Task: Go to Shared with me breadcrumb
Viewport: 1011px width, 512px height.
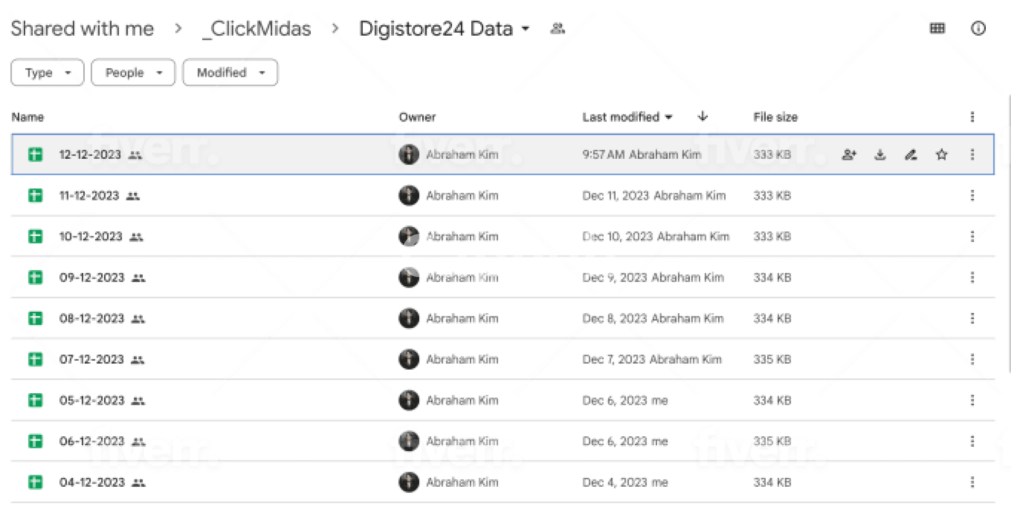Action: (82, 29)
